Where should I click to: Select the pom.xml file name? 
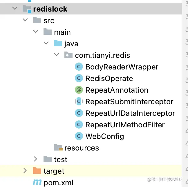tap(58, 183)
